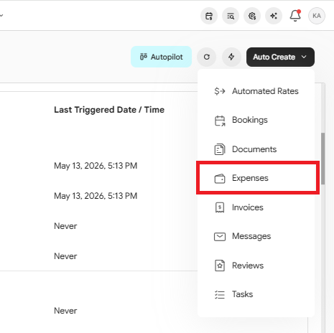This screenshot has height=333, width=334.
Task: Click the lightning bolt trigger button
Action: [231, 57]
